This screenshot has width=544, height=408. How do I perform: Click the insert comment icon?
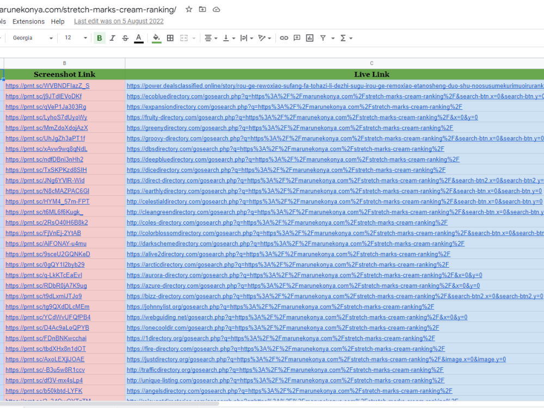click(x=297, y=38)
